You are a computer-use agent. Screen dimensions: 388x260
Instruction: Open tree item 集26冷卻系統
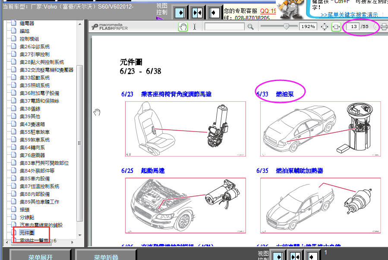[35, 47]
